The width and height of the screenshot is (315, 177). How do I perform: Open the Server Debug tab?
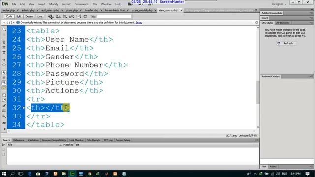[123, 140]
